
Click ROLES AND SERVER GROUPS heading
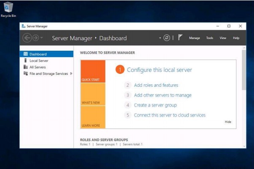pos(104,140)
